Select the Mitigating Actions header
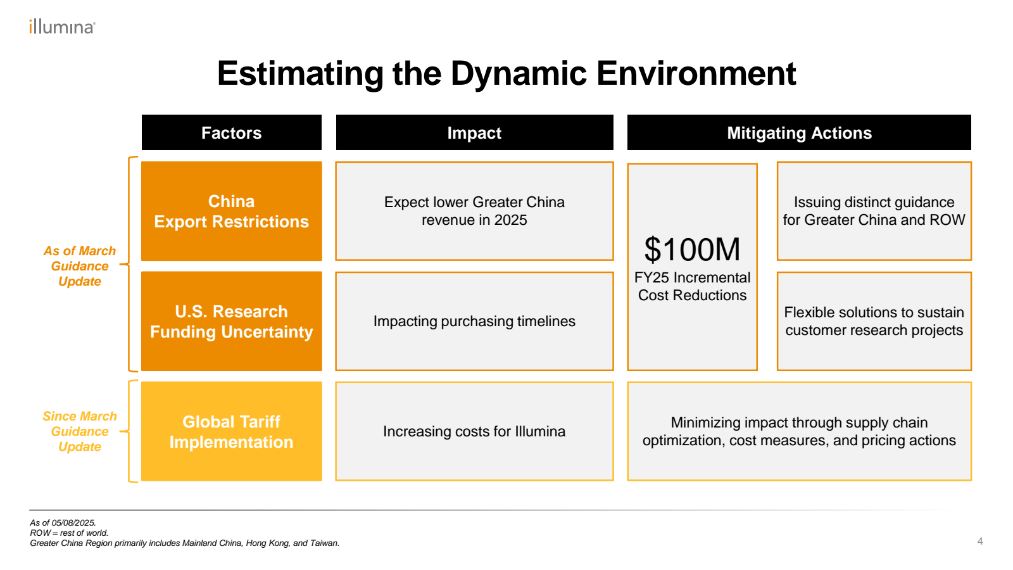1013x570 pixels. pos(799,133)
